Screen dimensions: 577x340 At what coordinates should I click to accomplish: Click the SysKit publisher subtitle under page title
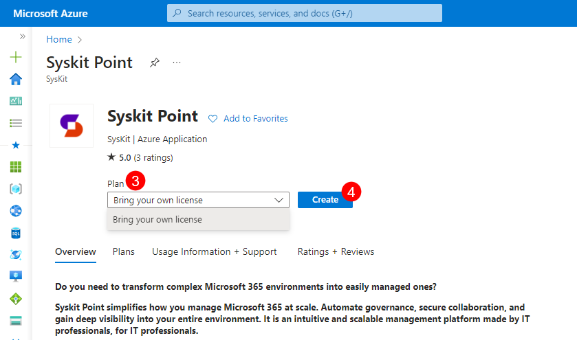tap(56, 79)
